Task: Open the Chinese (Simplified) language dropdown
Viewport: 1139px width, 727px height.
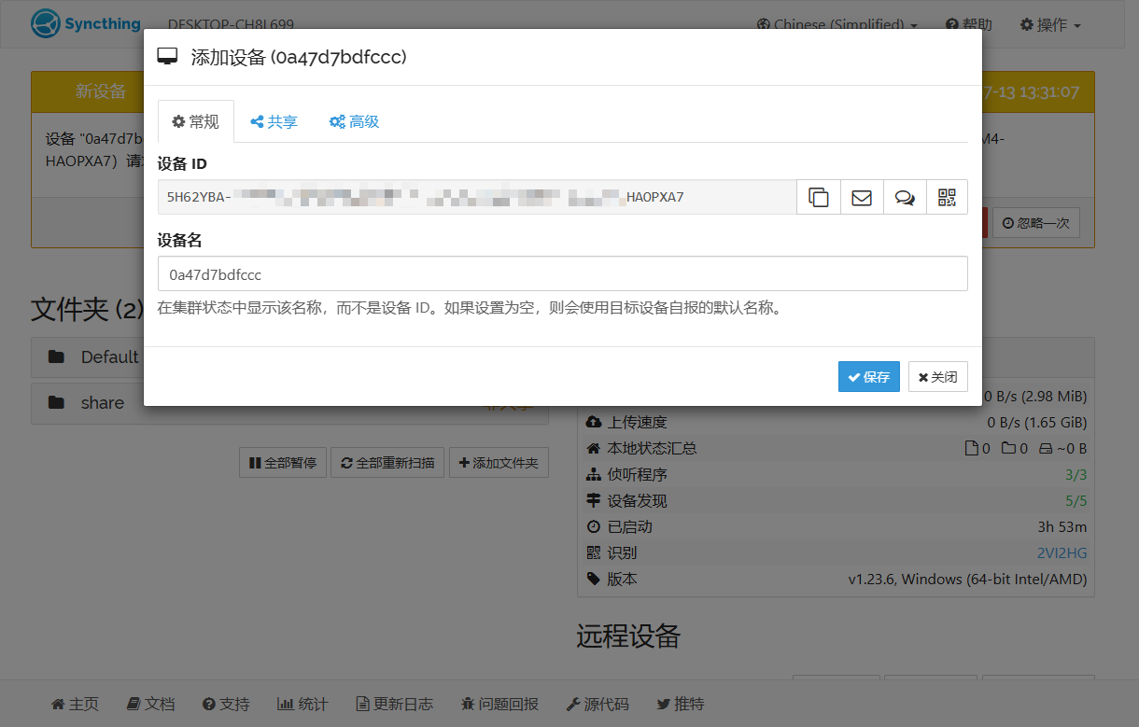Action: [837, 24]
